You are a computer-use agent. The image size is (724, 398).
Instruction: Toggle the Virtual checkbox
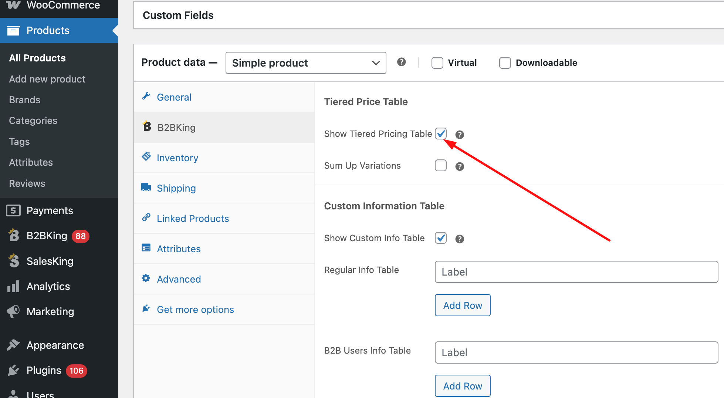coord(437,63)
